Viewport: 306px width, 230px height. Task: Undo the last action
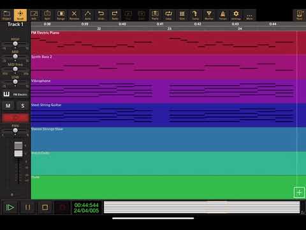tap(101, 15)
